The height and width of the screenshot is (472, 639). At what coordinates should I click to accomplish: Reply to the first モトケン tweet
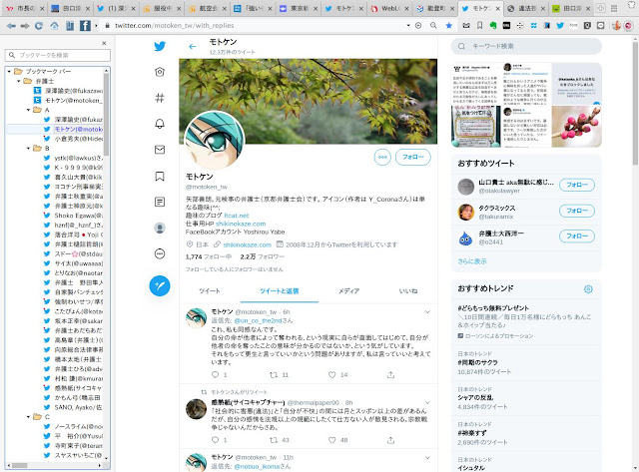(x=216, y=374)
